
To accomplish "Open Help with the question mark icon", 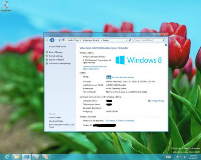I will click(x=166, y=45).
